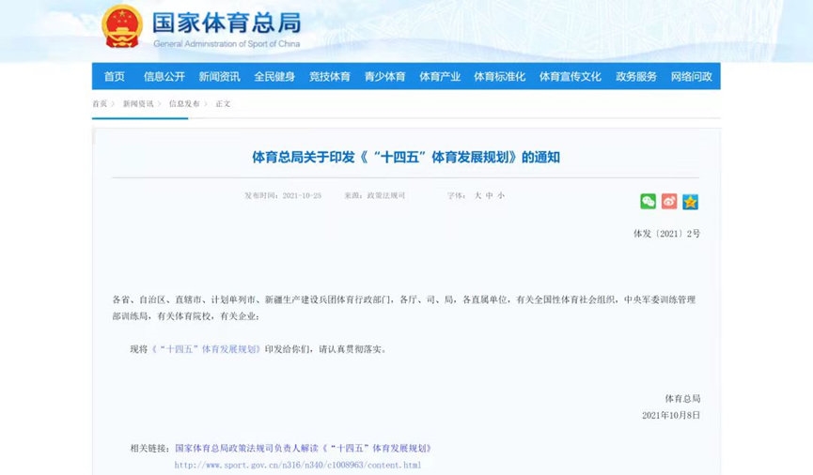Click the sport.gov.cn URL at bottom
The width and height of the screenshot is (813, 475).
pos(297,465)
